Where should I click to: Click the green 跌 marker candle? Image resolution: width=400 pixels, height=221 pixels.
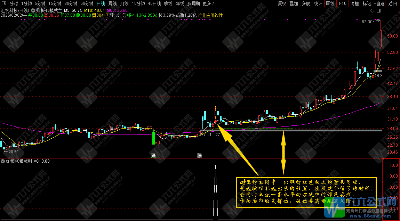click(x=153, y=138)
